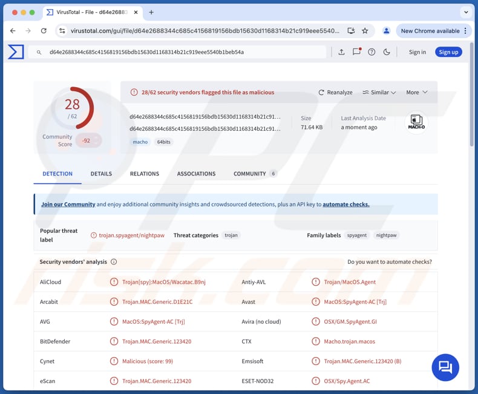Click the nightpaw family label

coord(386,235)
